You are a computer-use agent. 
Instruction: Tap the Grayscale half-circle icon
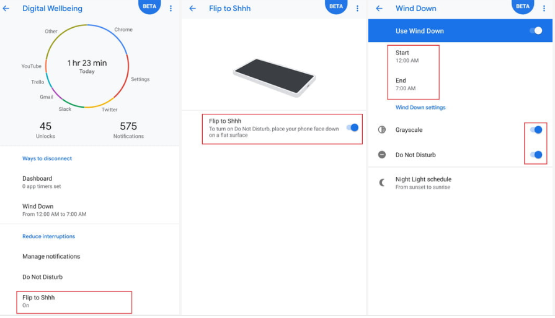click(x=382, y=130)
